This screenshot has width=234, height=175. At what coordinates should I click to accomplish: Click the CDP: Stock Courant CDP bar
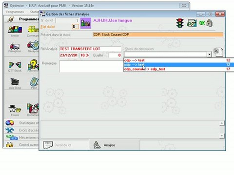(158, 35)
